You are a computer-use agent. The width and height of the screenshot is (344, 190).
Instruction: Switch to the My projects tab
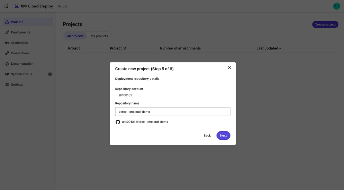coord(99,36)
